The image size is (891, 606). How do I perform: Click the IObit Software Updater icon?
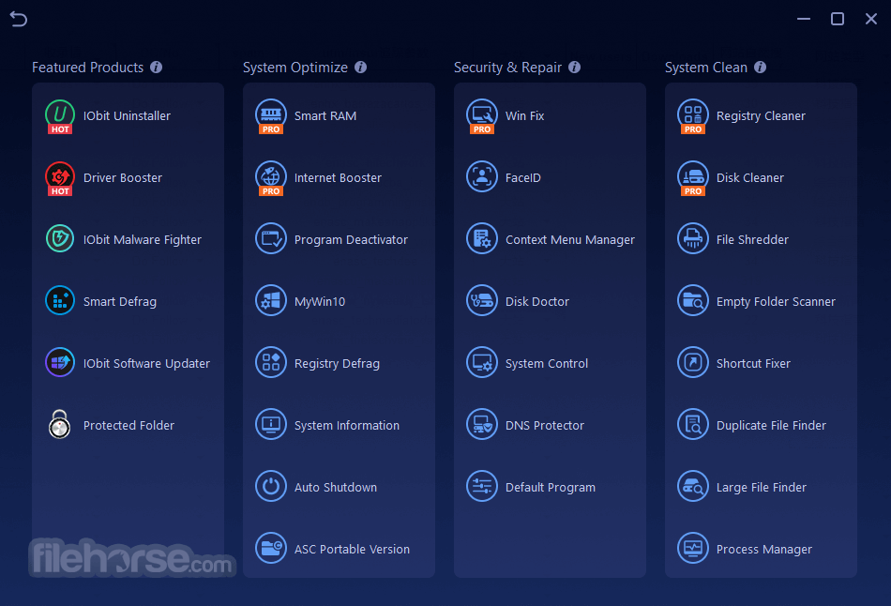[x=60, y=363]
